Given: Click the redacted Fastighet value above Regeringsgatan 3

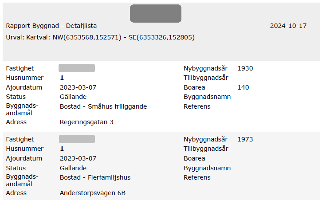Looking at the screenshot, I should (x=77, y=68).
